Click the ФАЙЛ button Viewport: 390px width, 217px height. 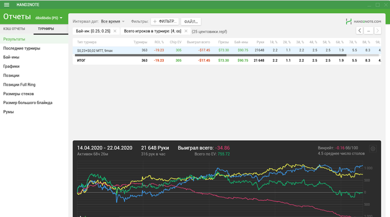pos(191,22)
